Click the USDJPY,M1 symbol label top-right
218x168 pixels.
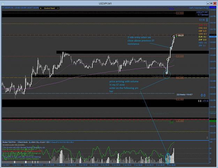click(x=202, y=12)
